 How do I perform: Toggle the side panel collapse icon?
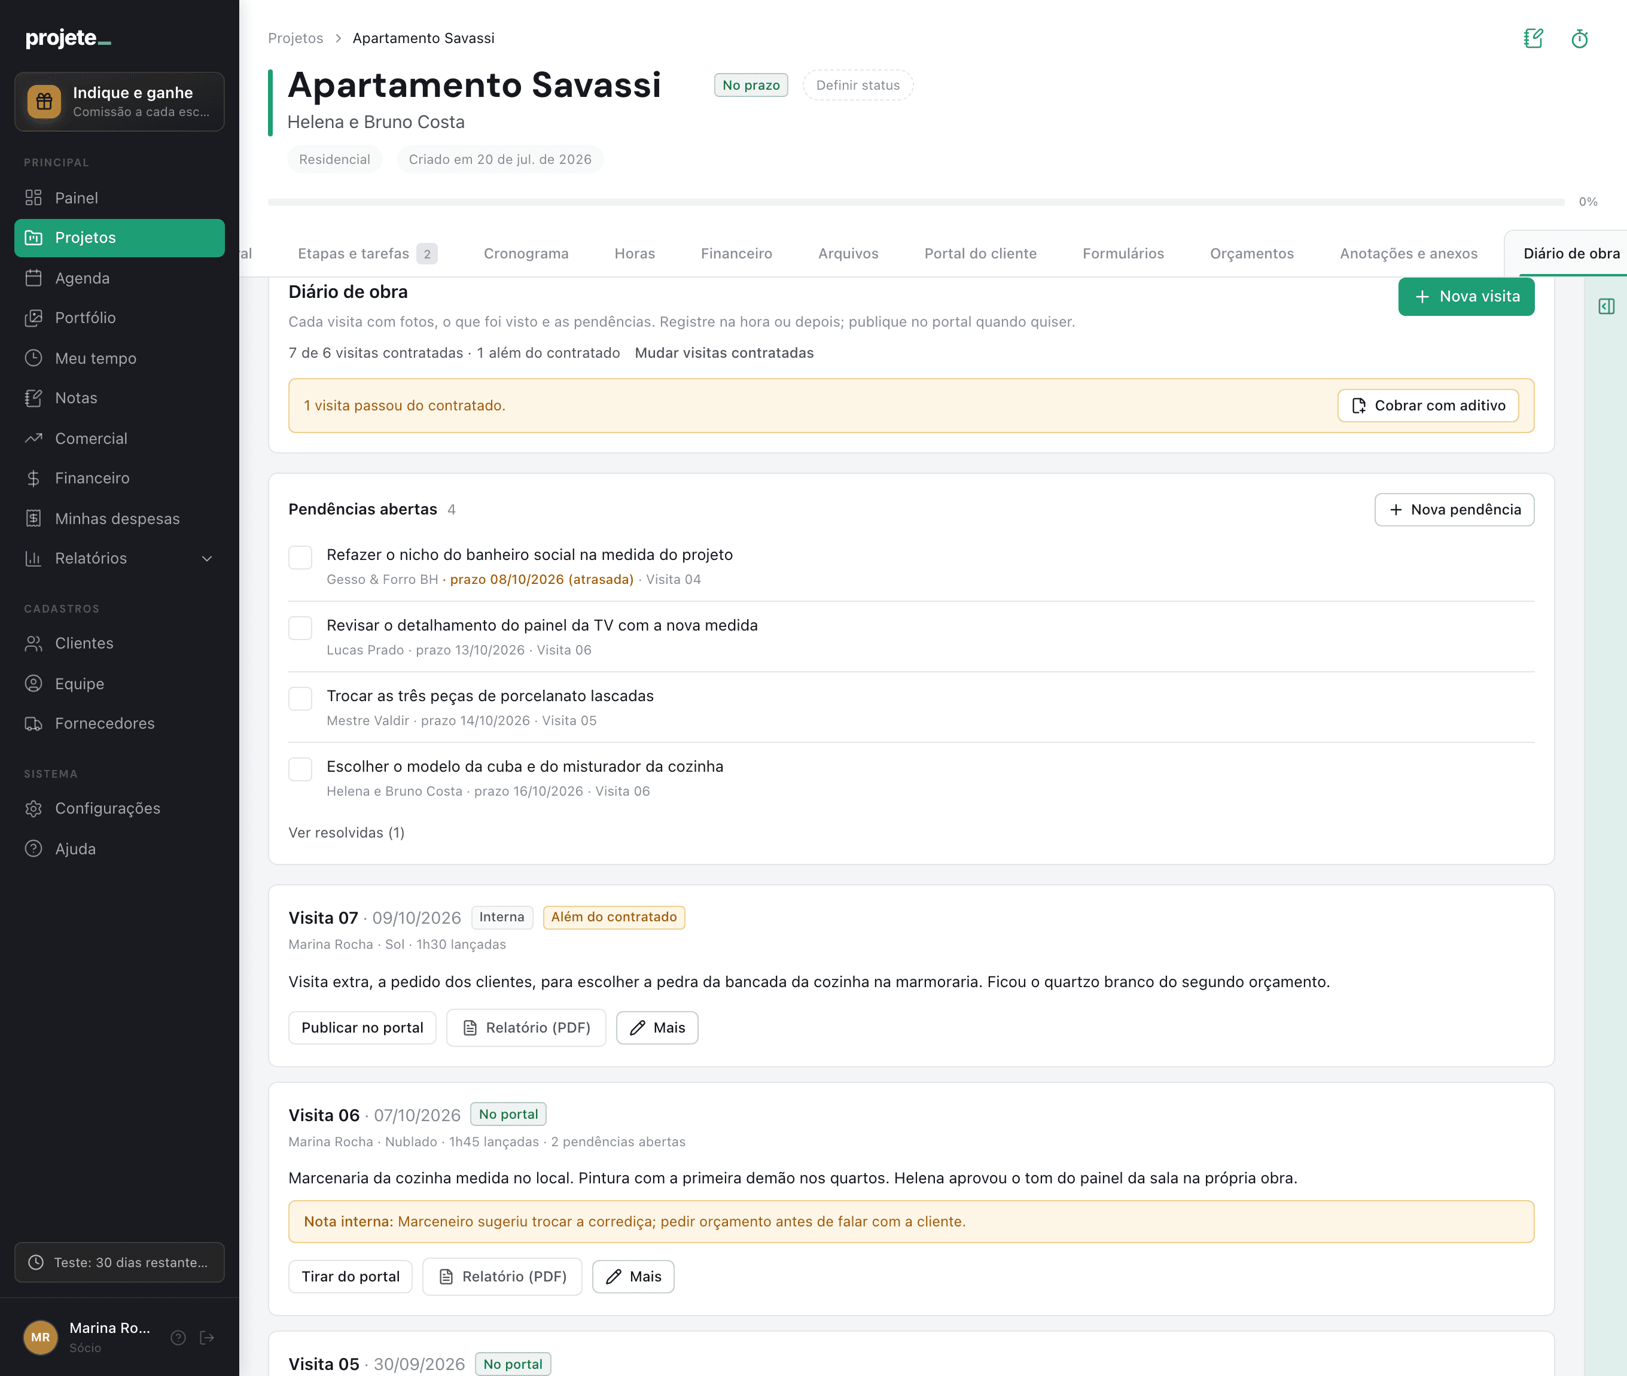(1606, 306)
